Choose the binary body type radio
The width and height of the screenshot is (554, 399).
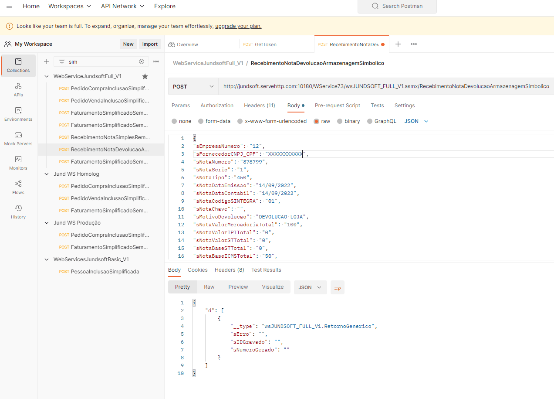coord(340,121)
